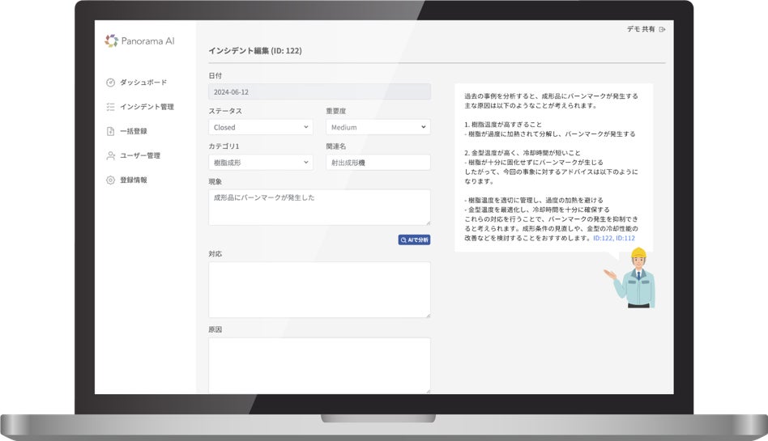Viewport: 768px width, 441px height.
Task: Click the 日付 field showing 2024-06-12
Action: (319, 92)
